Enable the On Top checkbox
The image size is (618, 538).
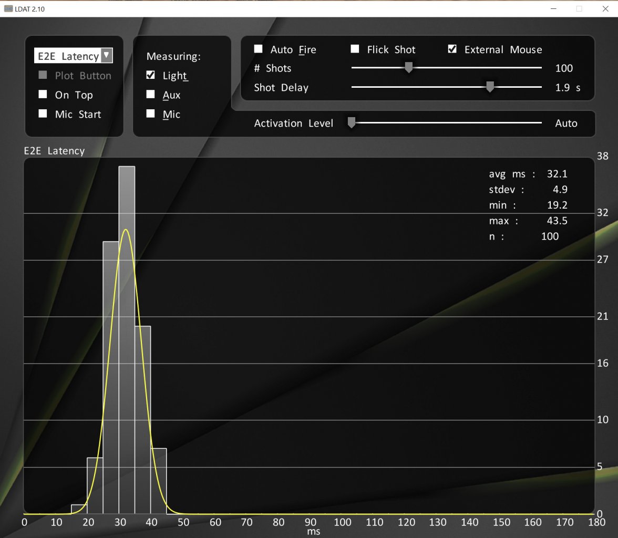(43, 94)
